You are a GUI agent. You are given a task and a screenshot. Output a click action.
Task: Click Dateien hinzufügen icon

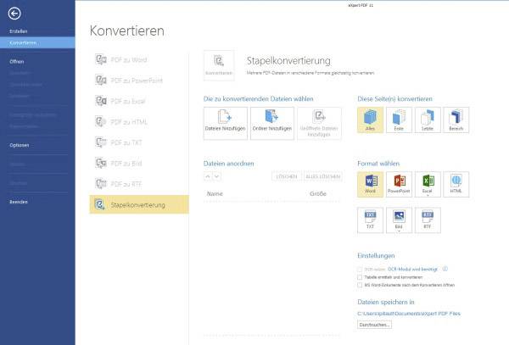pyautogui.click(x=226, y=123)
